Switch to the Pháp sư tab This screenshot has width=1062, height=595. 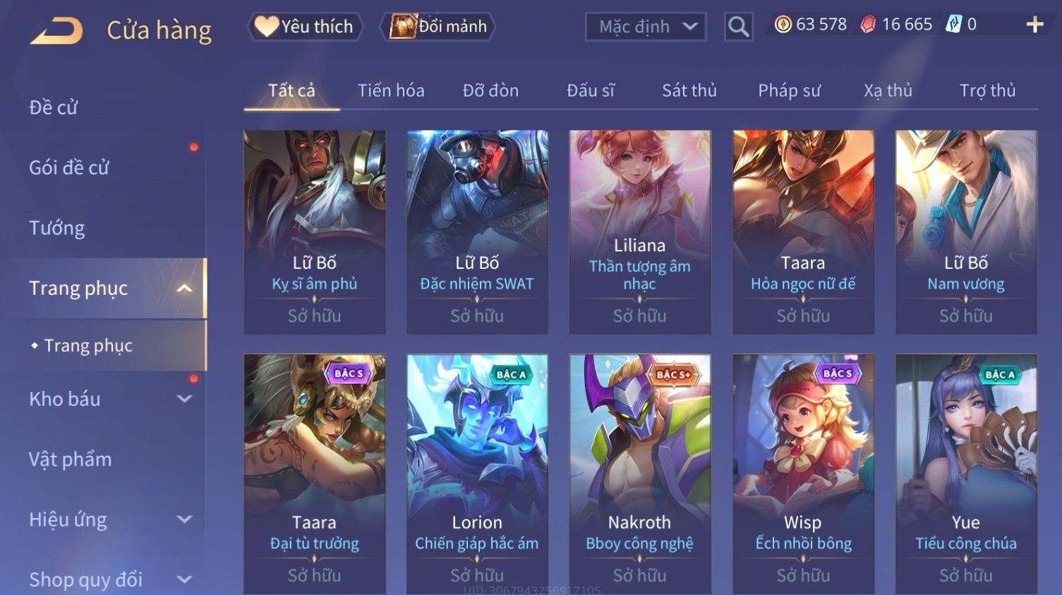[x=789, y=90]
